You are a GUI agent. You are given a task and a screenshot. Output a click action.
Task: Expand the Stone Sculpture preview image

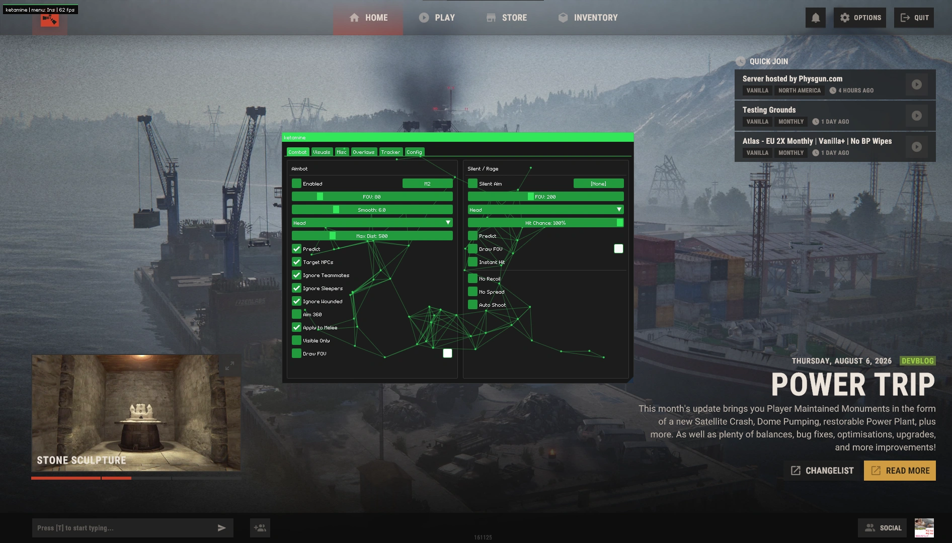coord(229,366)
